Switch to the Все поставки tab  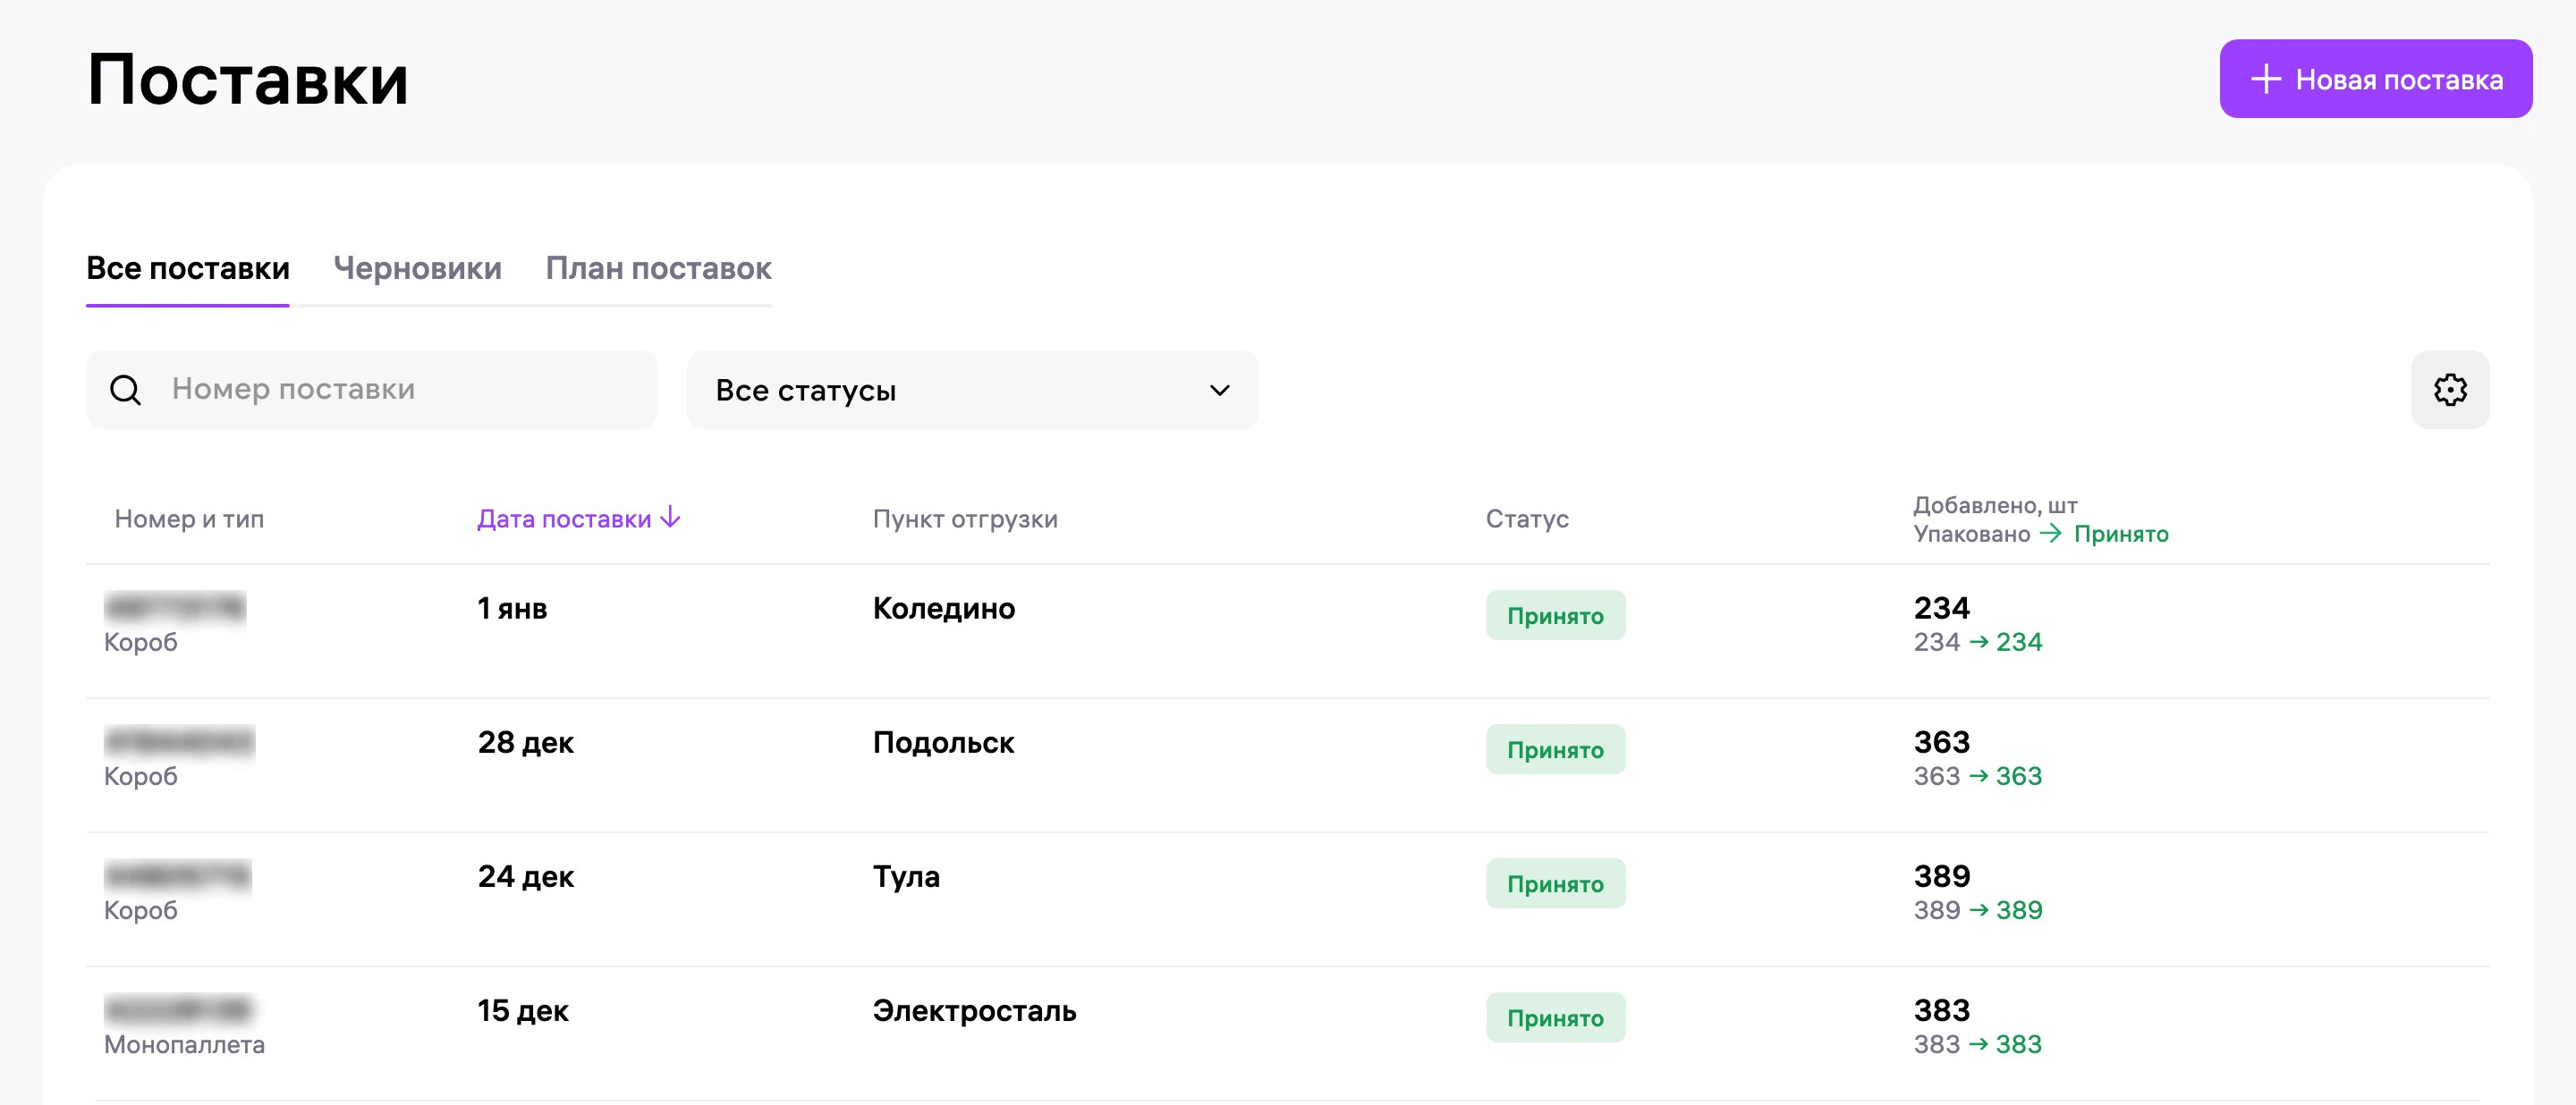point(188,268)
